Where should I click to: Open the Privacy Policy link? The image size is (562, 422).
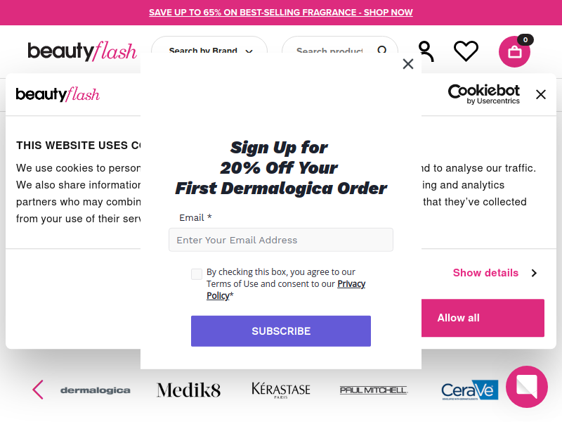[x=286, y=290]
